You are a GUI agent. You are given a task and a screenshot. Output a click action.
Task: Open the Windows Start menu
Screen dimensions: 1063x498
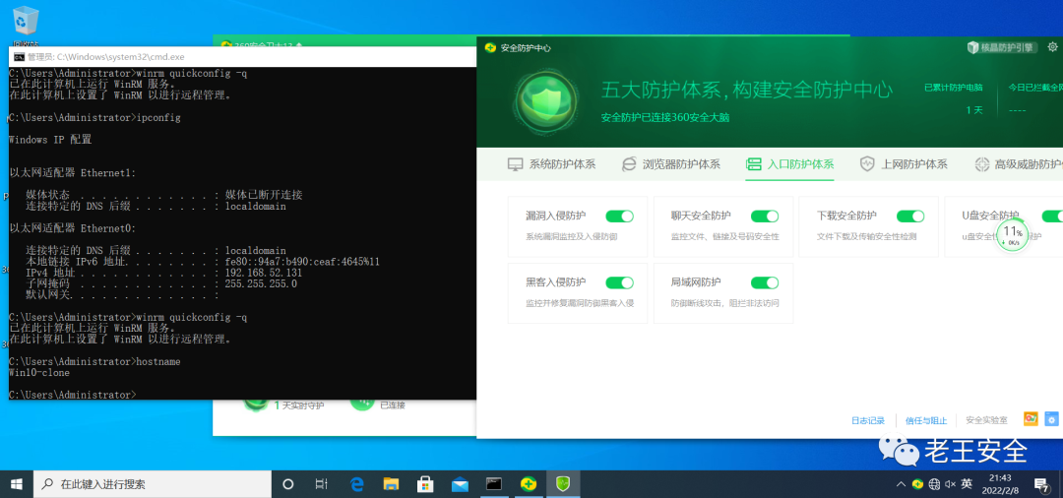pyautogui.click(x=17, y=484)
